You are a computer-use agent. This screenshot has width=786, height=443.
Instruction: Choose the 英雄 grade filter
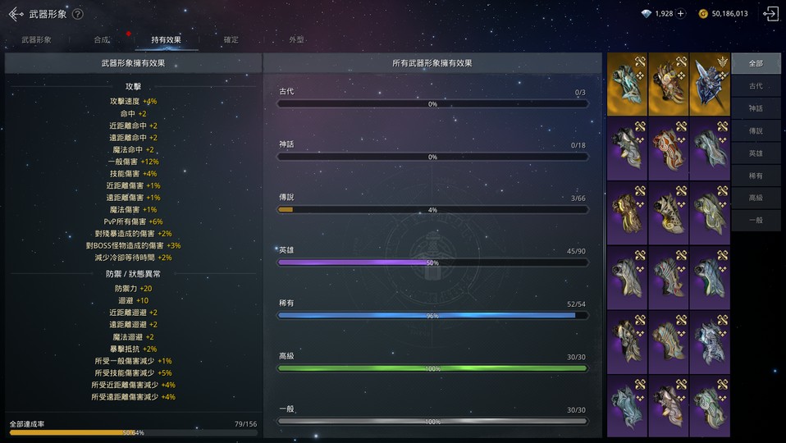(x=756, y=153)
